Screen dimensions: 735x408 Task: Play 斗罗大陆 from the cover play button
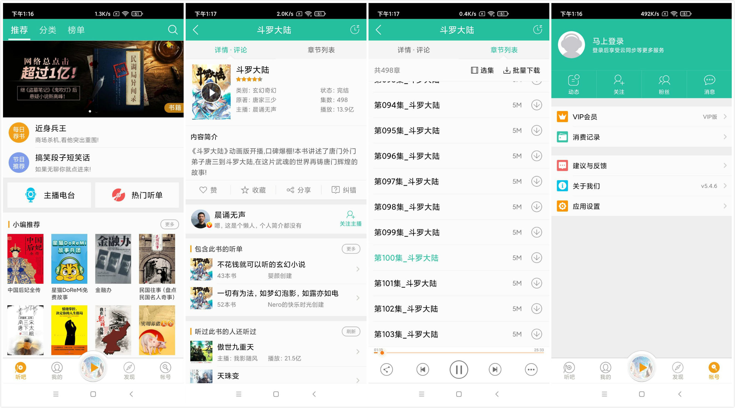(211, 93)
